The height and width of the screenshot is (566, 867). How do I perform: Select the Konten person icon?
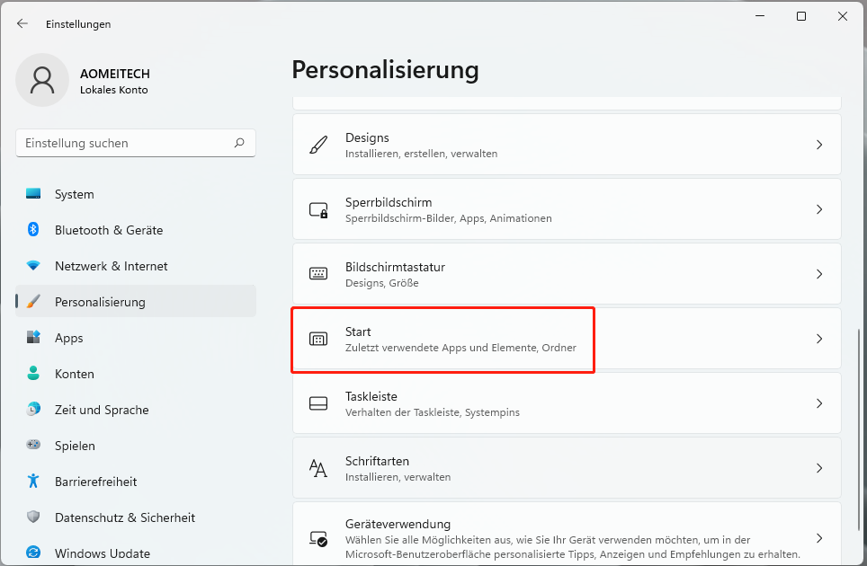coord(33,374)
